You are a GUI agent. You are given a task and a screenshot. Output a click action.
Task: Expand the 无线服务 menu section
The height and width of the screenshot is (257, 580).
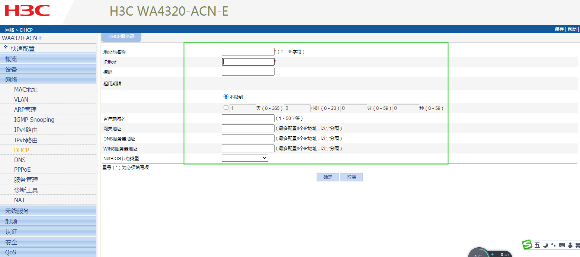click(48, 211)
